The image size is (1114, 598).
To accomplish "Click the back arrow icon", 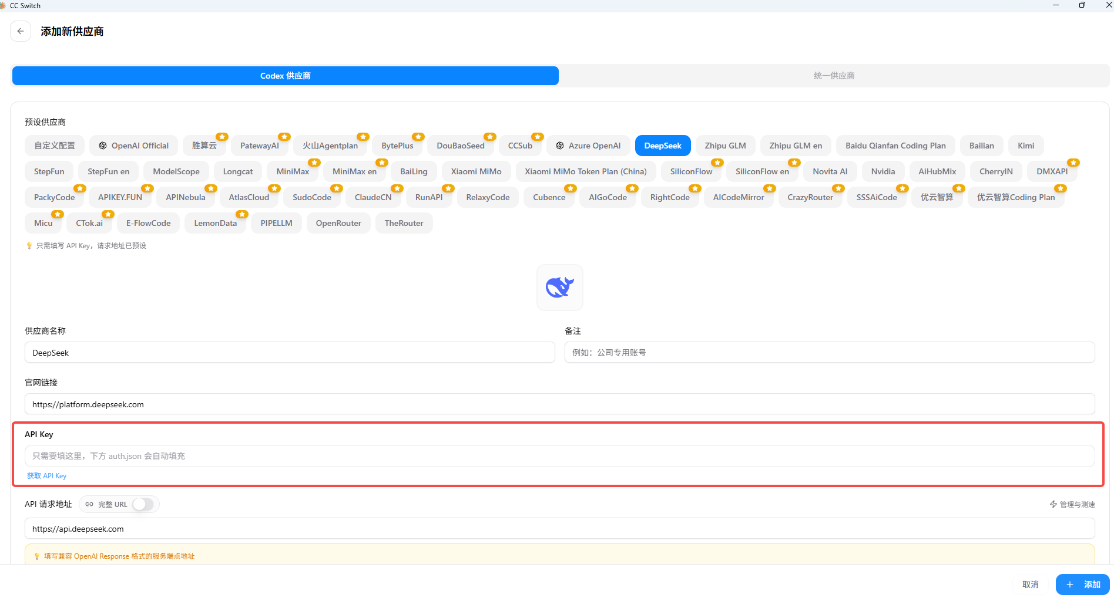I will (21, 31).
